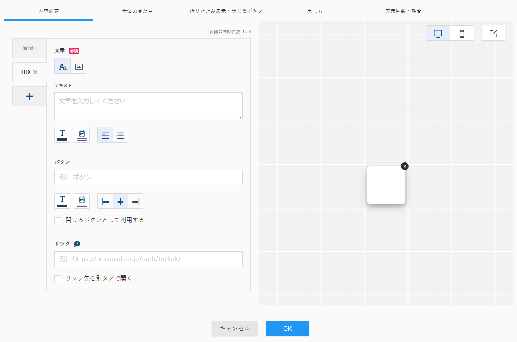The height and width of the screenshot is (342, 517).
Task: Open the 表示回数・期間 tab
Action: coord(403,11)
